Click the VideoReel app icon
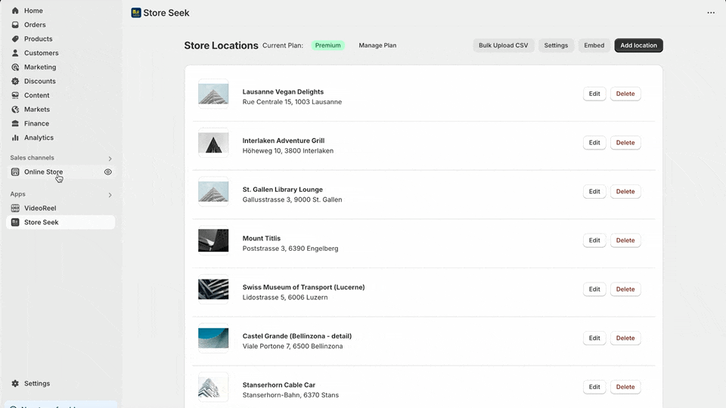The width and height of the screenshot is (726, 408). 15,208
